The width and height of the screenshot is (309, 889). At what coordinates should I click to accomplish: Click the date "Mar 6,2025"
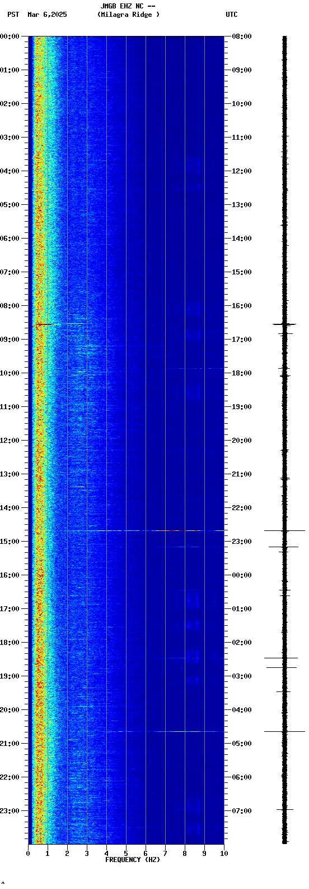coord(47,15)
